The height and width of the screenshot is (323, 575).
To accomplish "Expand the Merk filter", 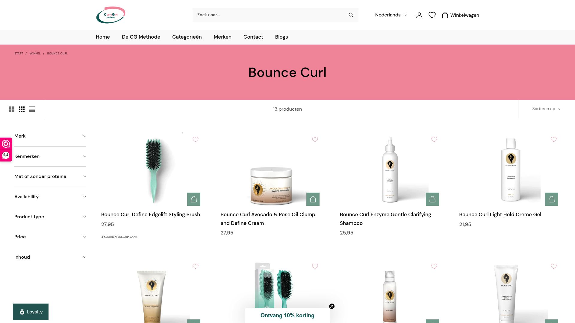I will pos(50,136).
